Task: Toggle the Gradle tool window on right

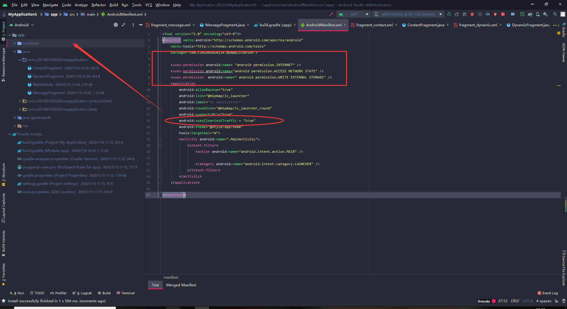Action: click(x=564, y=30)
